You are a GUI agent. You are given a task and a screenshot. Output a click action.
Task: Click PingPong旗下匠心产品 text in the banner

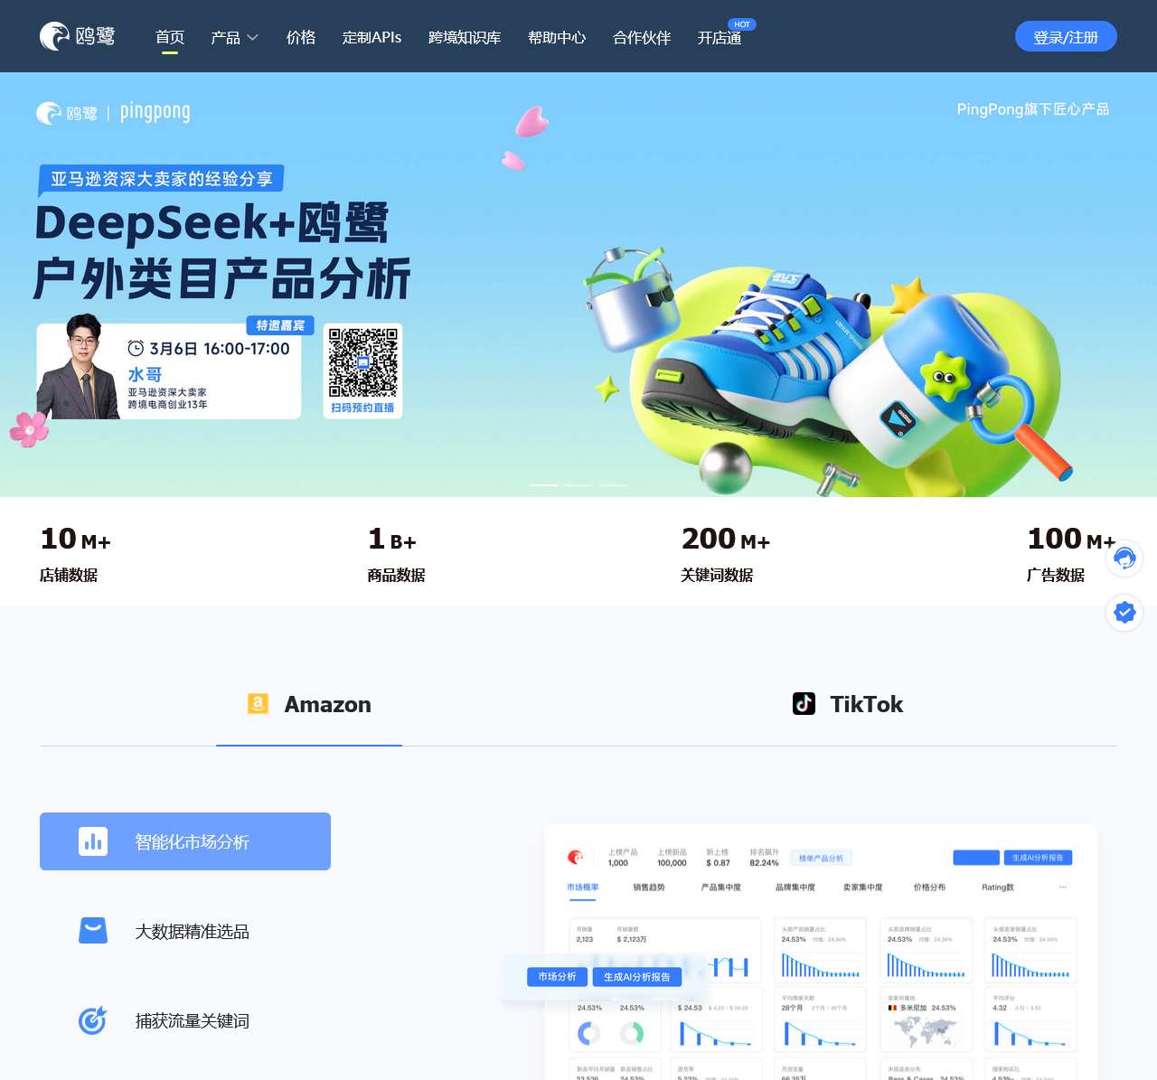click(1033, 108)
